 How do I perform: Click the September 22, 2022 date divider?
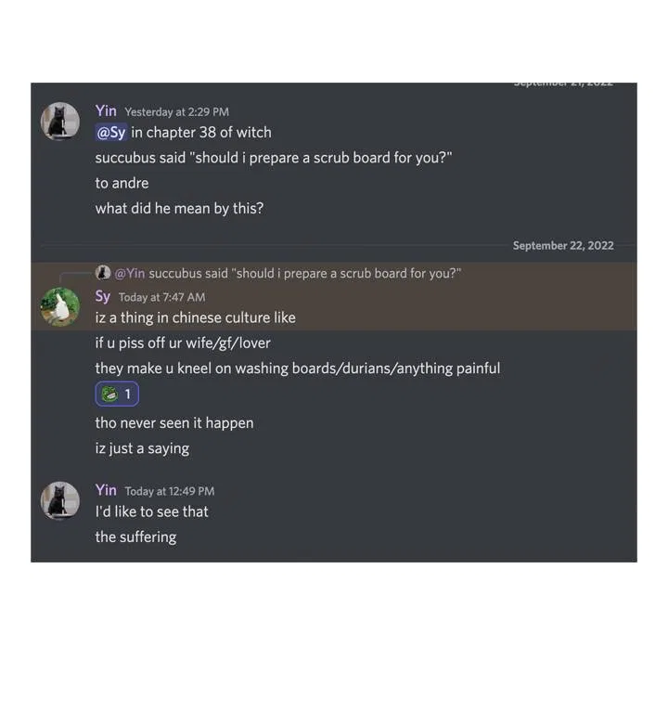click(563, 245)
